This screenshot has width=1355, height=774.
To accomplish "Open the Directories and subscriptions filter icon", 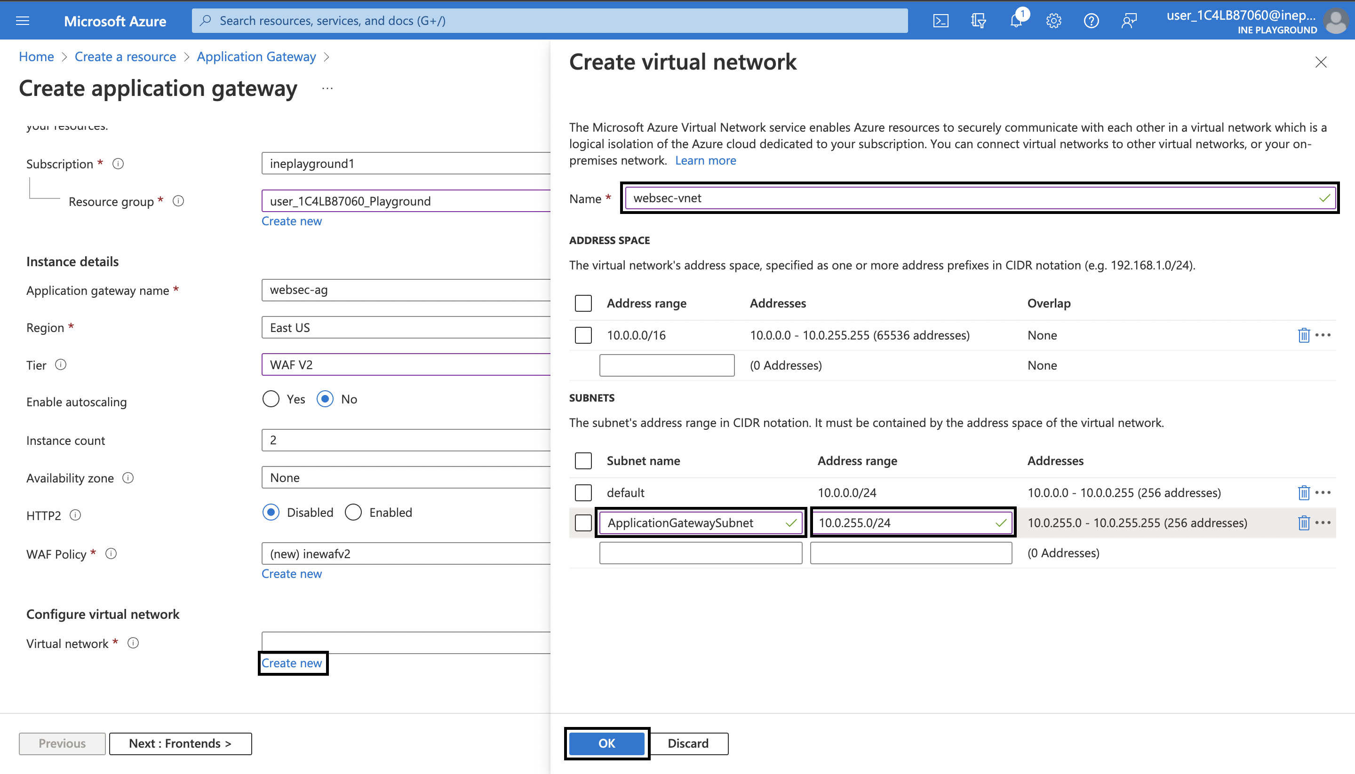I will point(978,21).
